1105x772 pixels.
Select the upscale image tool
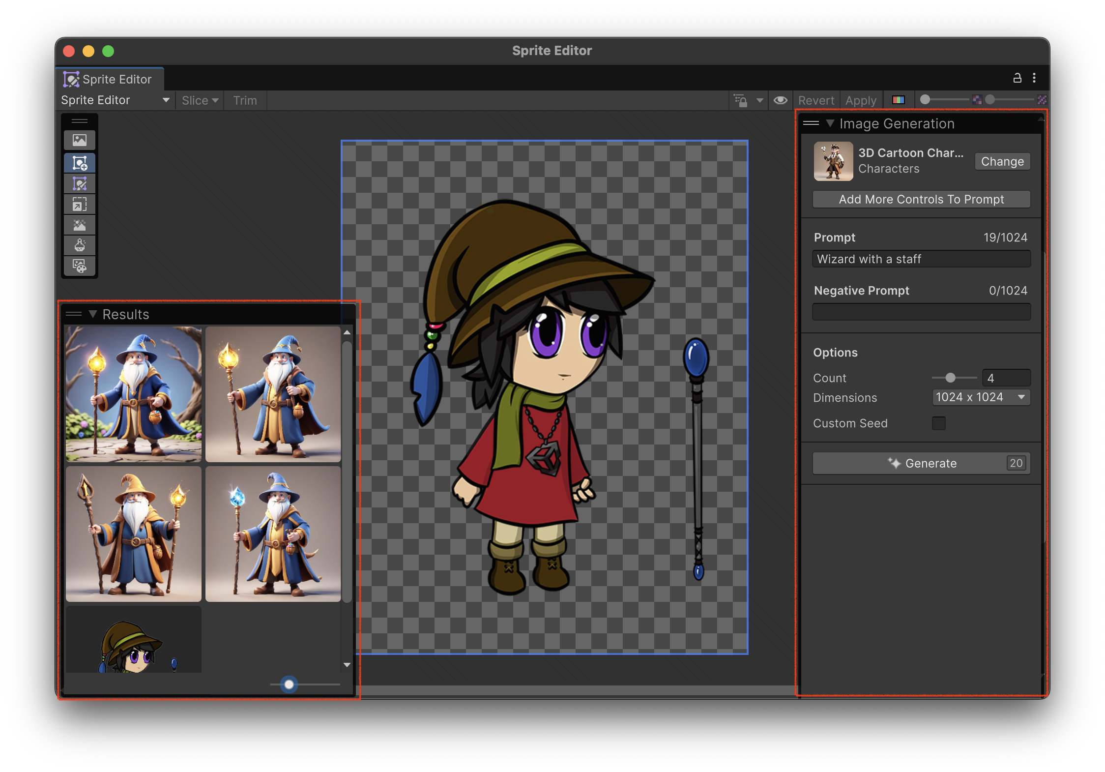point(80,204)
